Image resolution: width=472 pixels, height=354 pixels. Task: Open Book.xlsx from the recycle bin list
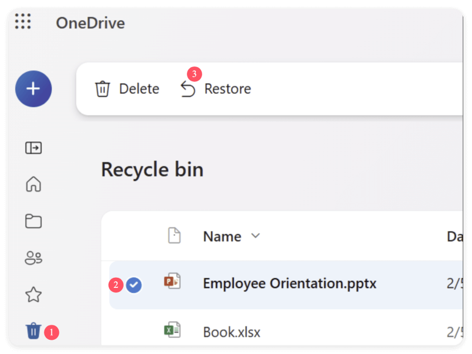(231, 332)
